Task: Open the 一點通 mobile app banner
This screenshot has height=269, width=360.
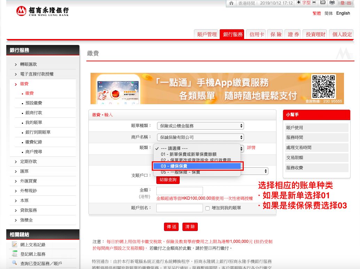Action: point(217,89)
